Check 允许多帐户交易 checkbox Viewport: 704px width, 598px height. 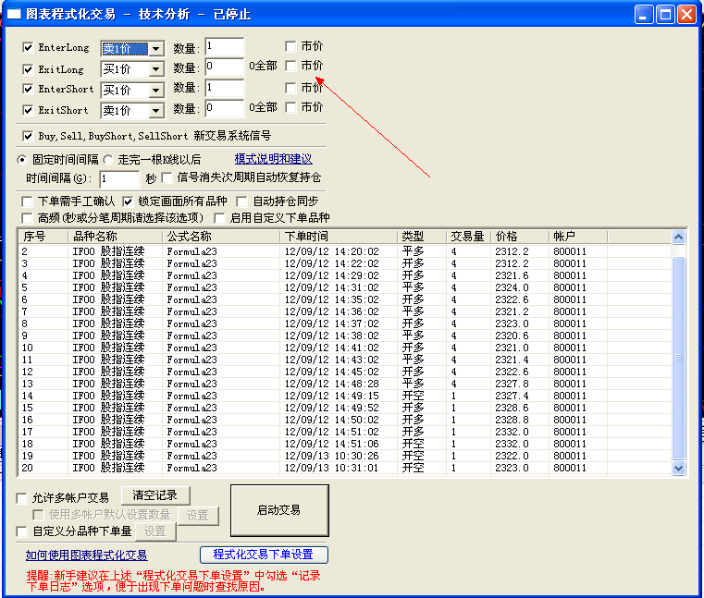[21, 498]
